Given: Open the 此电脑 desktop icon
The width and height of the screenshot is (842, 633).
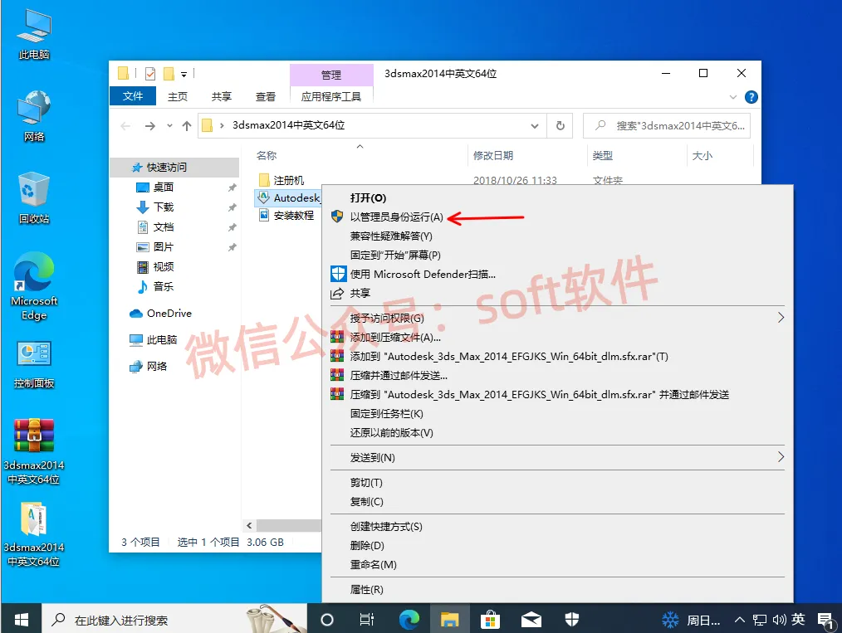Looking at the screenshot, I should click(x=34, y=35).
